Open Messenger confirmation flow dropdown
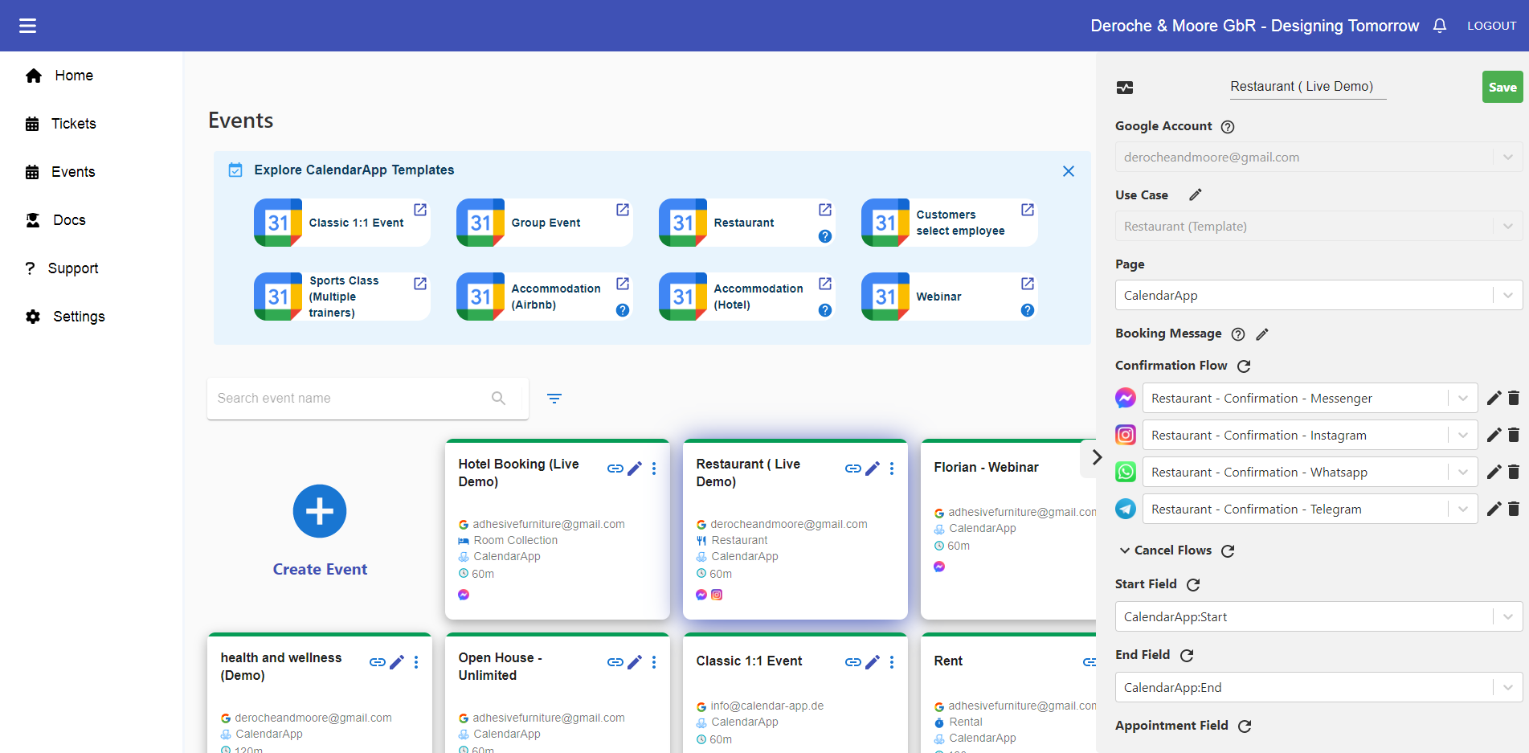Image resolution: width=1529 pixels, height=753 pixels. 1310,399
